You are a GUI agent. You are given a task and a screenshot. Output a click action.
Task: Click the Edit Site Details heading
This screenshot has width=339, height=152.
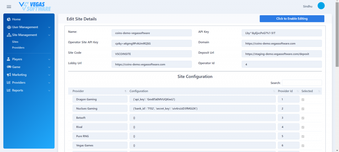[x=81, y=19]
